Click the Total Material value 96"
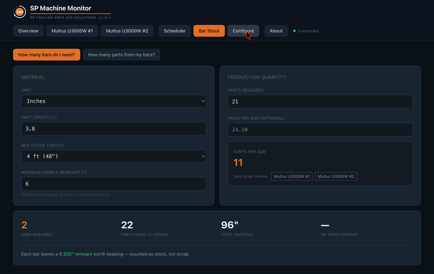This screenshot has width=434, height=274. [229, 225]
